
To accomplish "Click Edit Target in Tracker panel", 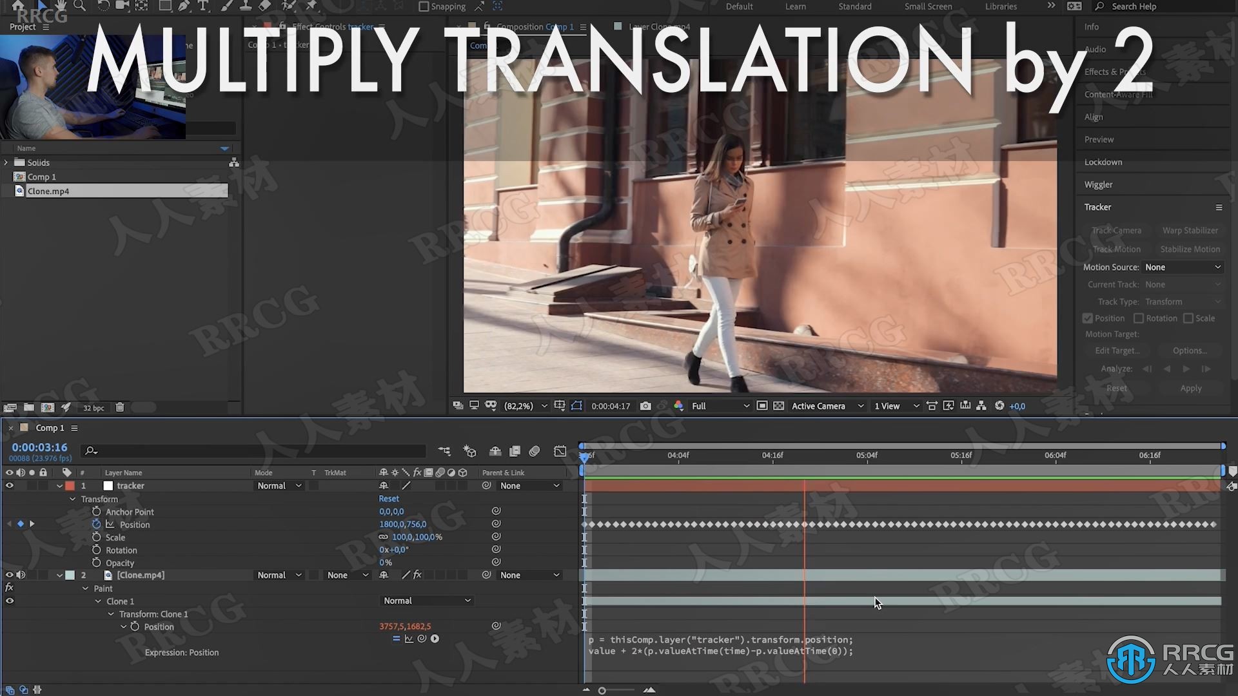I will coord(1117,351).
